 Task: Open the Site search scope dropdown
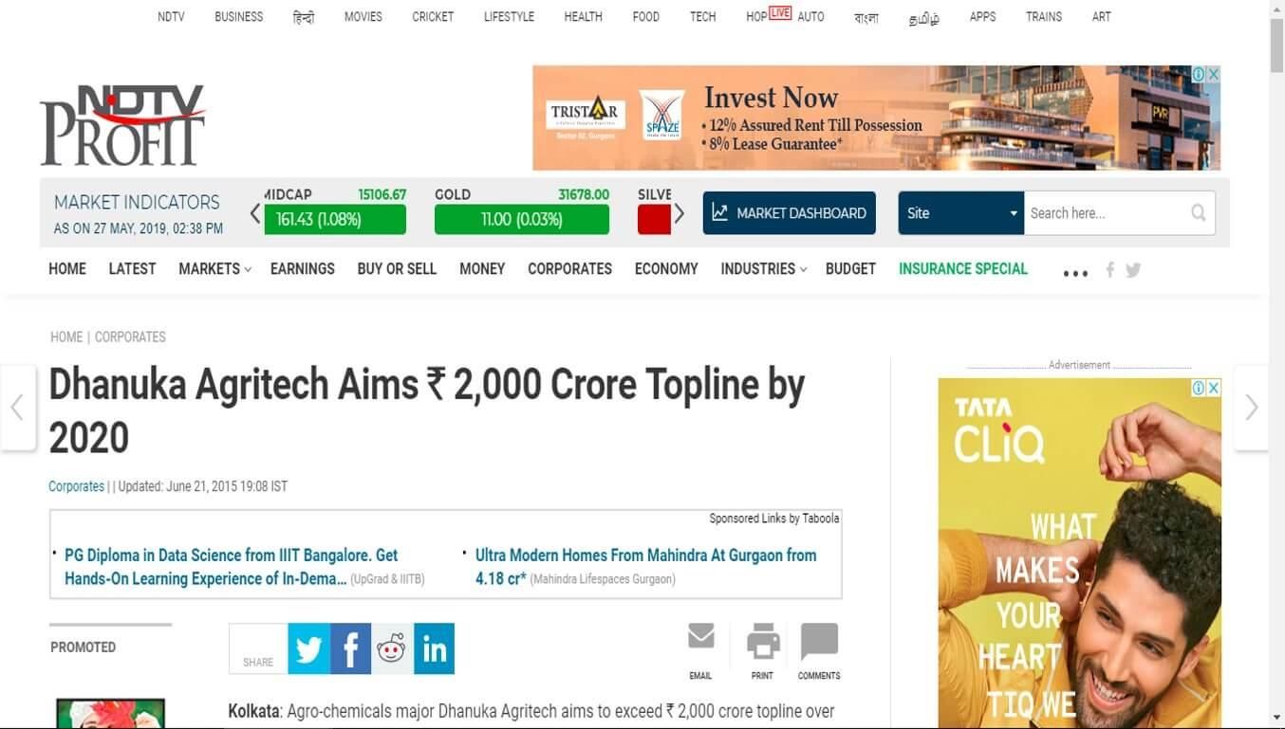(x=960, y=213)
